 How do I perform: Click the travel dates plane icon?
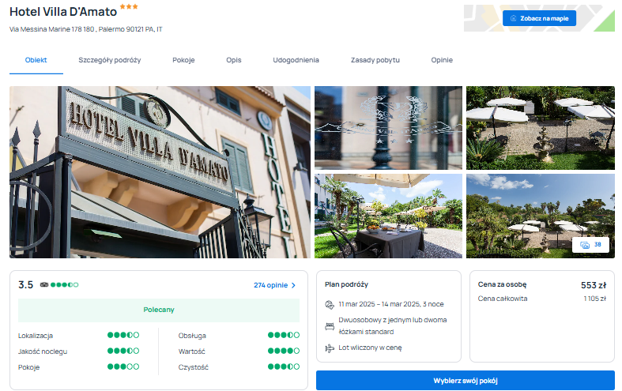click(x=330, y=305)
